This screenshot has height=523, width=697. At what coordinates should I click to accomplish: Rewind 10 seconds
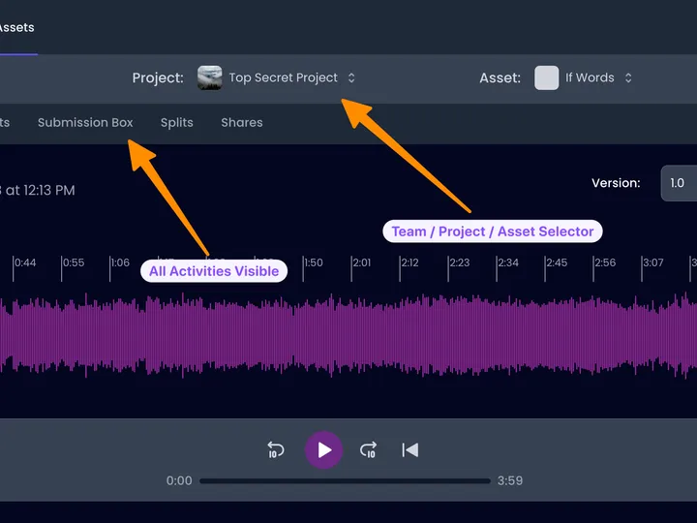276,449
